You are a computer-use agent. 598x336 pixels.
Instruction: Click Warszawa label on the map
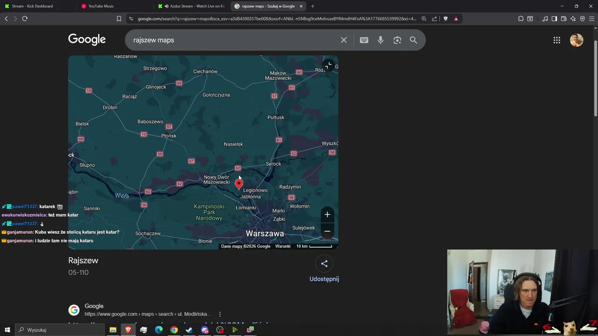pos(265,233)
